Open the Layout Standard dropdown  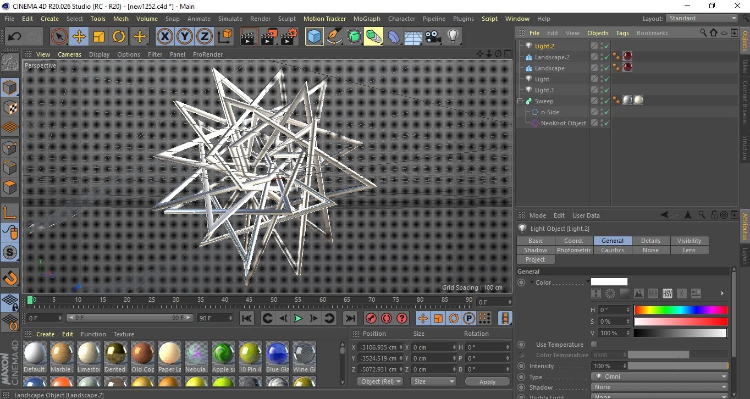click(702, 18)
